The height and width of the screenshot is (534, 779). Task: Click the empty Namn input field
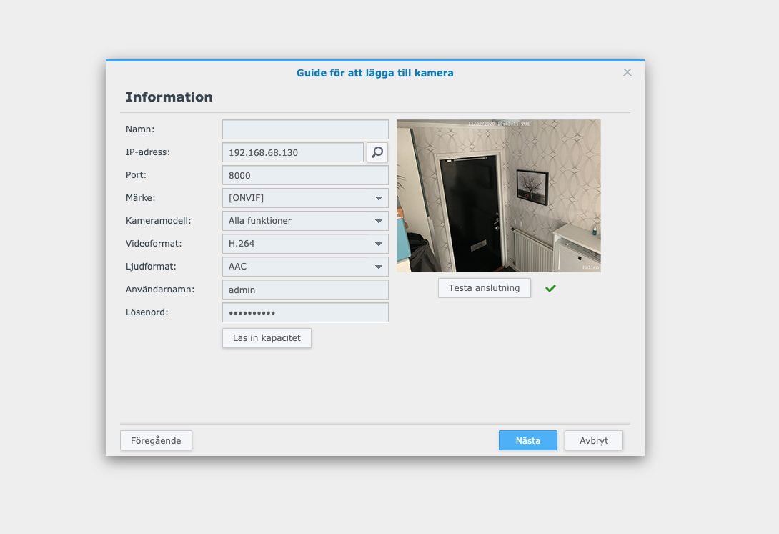tap(305, 129)
